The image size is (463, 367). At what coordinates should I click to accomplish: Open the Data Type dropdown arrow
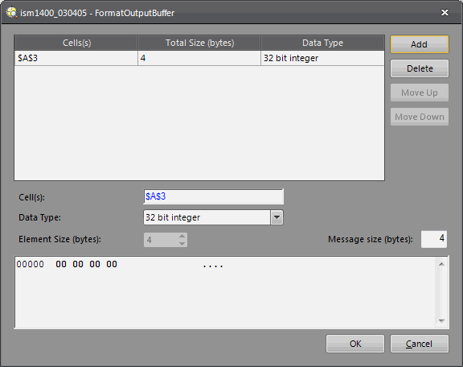277,217
